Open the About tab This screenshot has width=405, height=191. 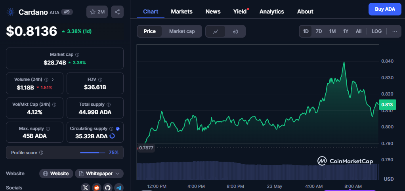coord(305,11)
